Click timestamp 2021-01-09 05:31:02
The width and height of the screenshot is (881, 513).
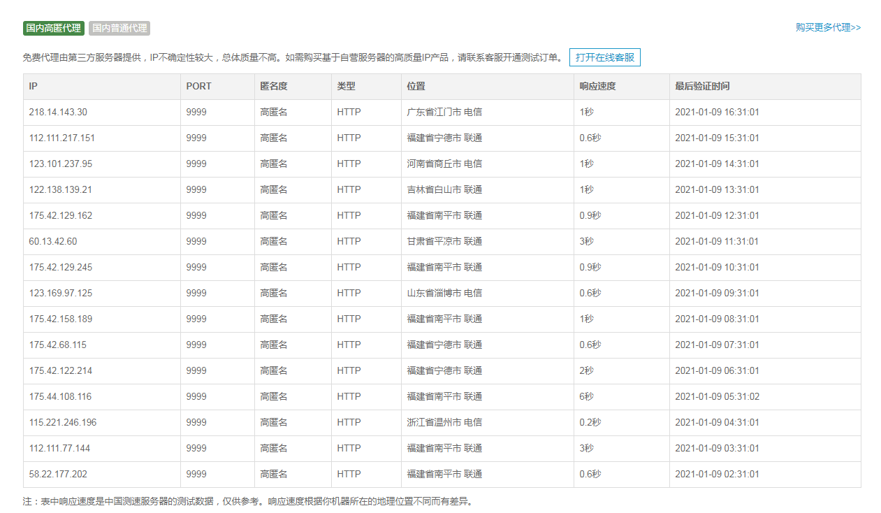[x=717, y=397]
